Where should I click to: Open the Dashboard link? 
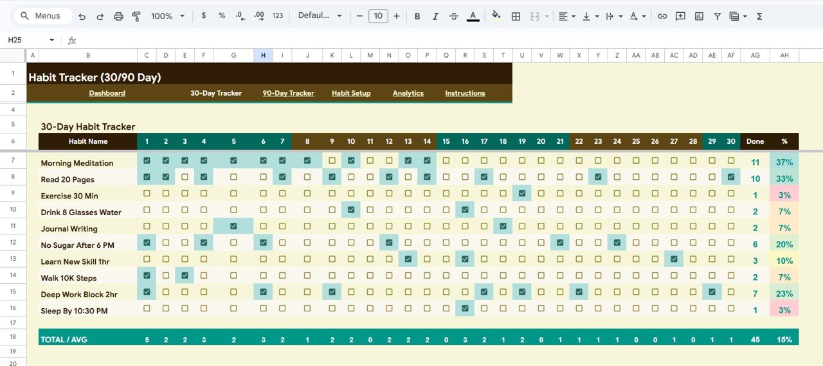(x=107, y=93)
